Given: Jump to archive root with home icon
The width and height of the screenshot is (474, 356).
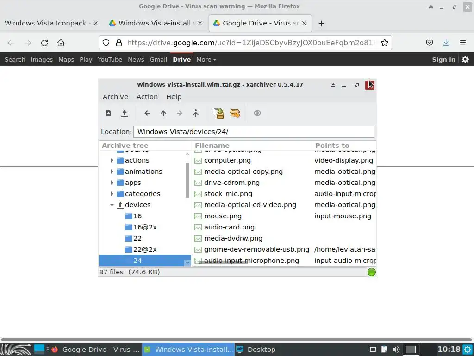Looking at the screenshot, I should [x=196, y=113].
